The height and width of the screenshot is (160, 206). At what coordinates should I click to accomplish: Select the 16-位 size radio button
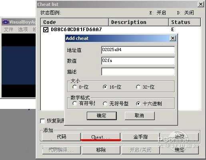coord(105,87)
